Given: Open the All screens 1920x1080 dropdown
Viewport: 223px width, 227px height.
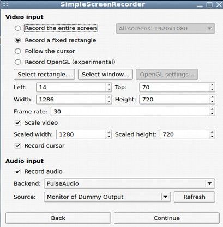Looking at the screenshot, I should tap(166, 28).
